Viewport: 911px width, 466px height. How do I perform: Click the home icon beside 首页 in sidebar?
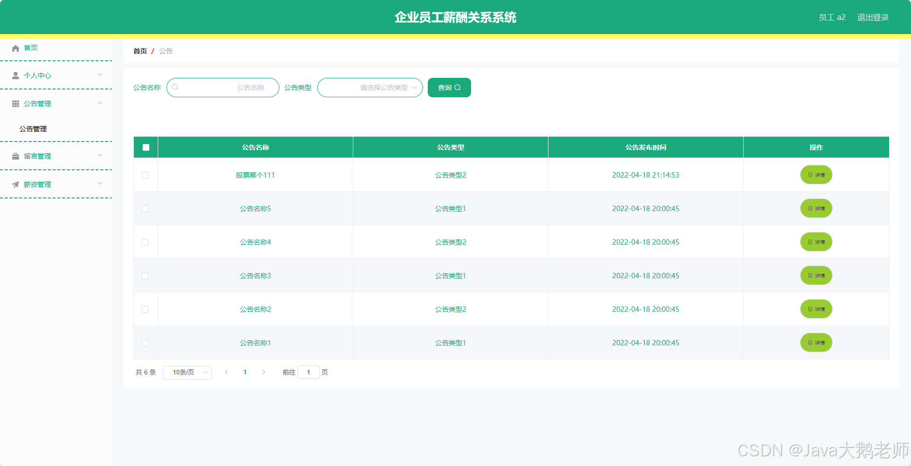16,48
